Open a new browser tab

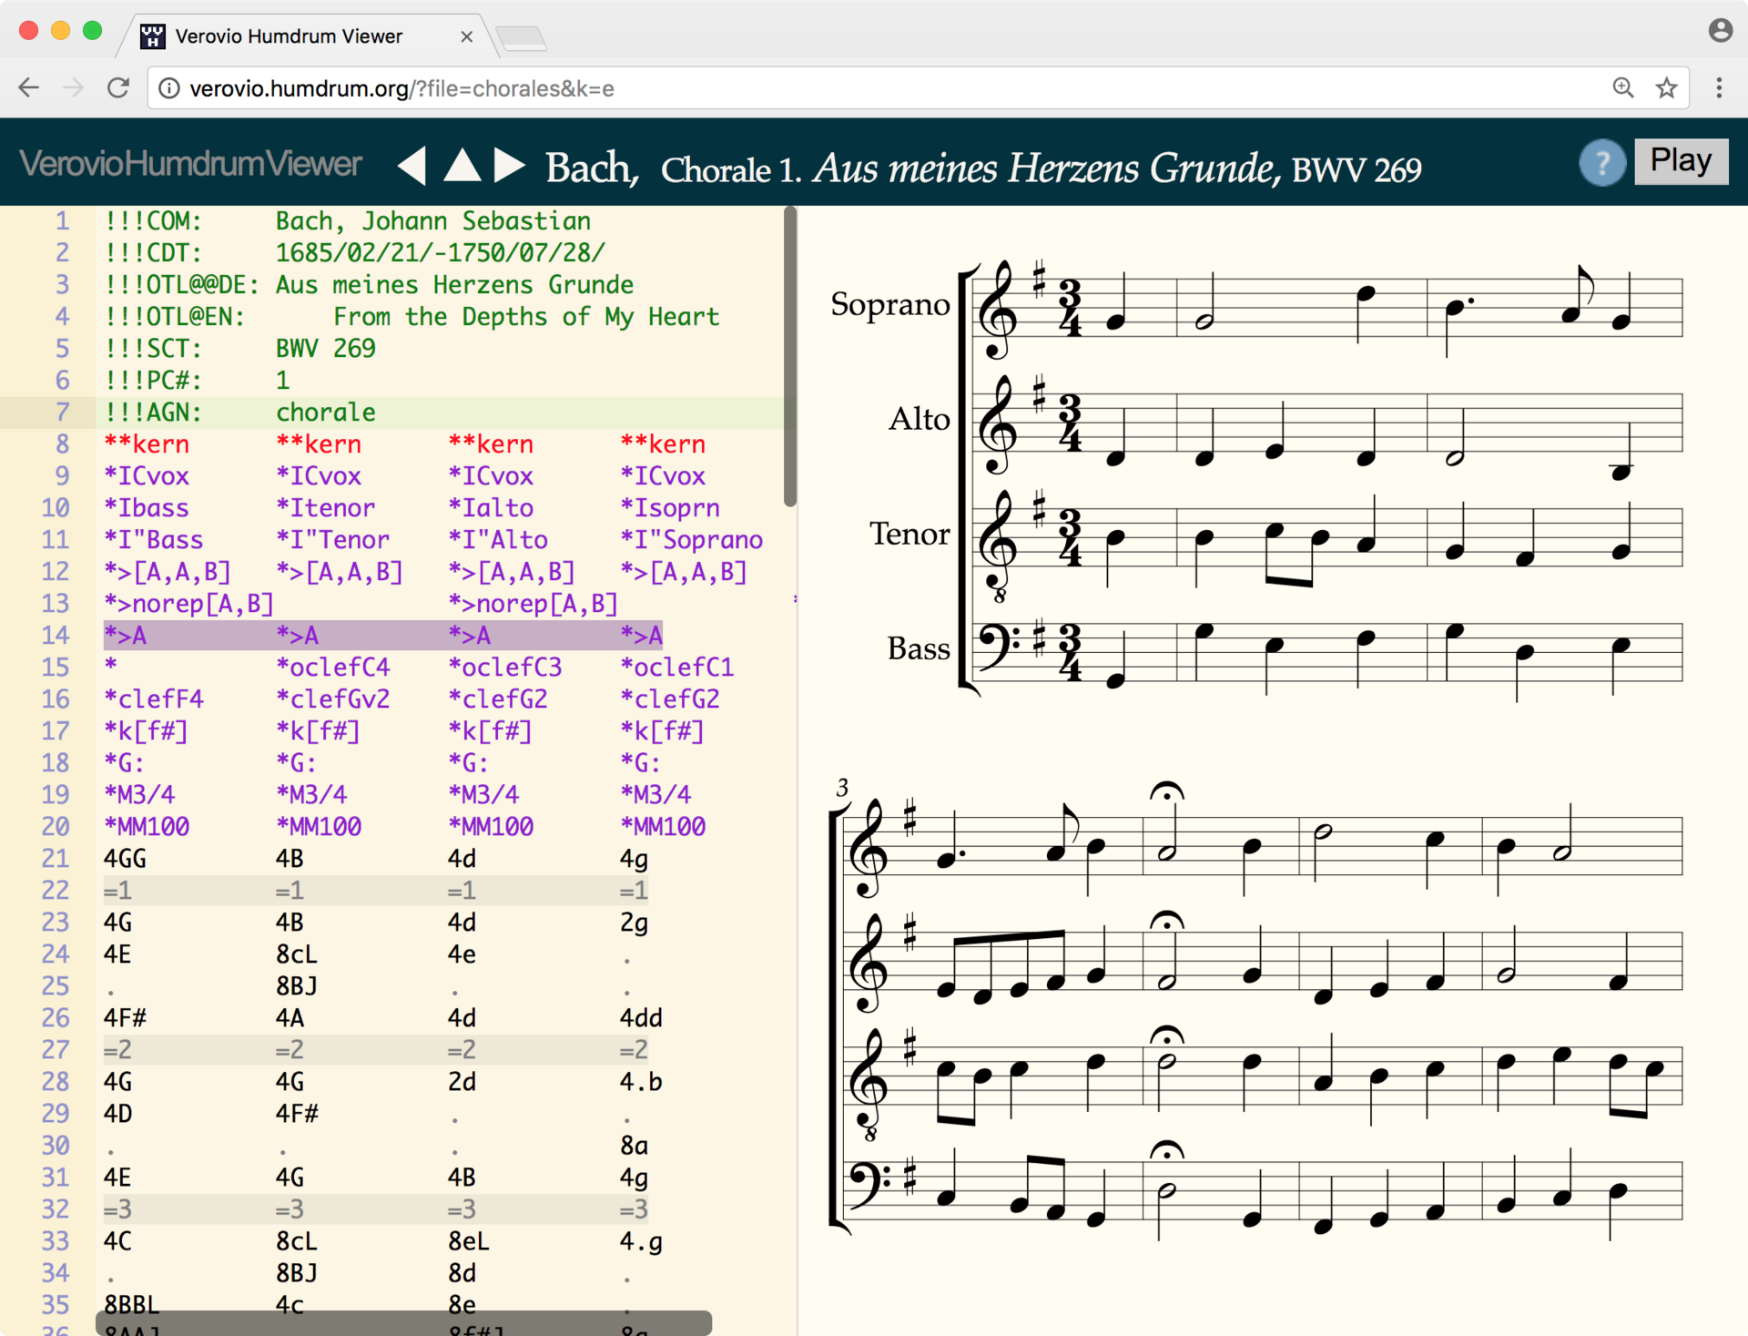tap(522, 37)
